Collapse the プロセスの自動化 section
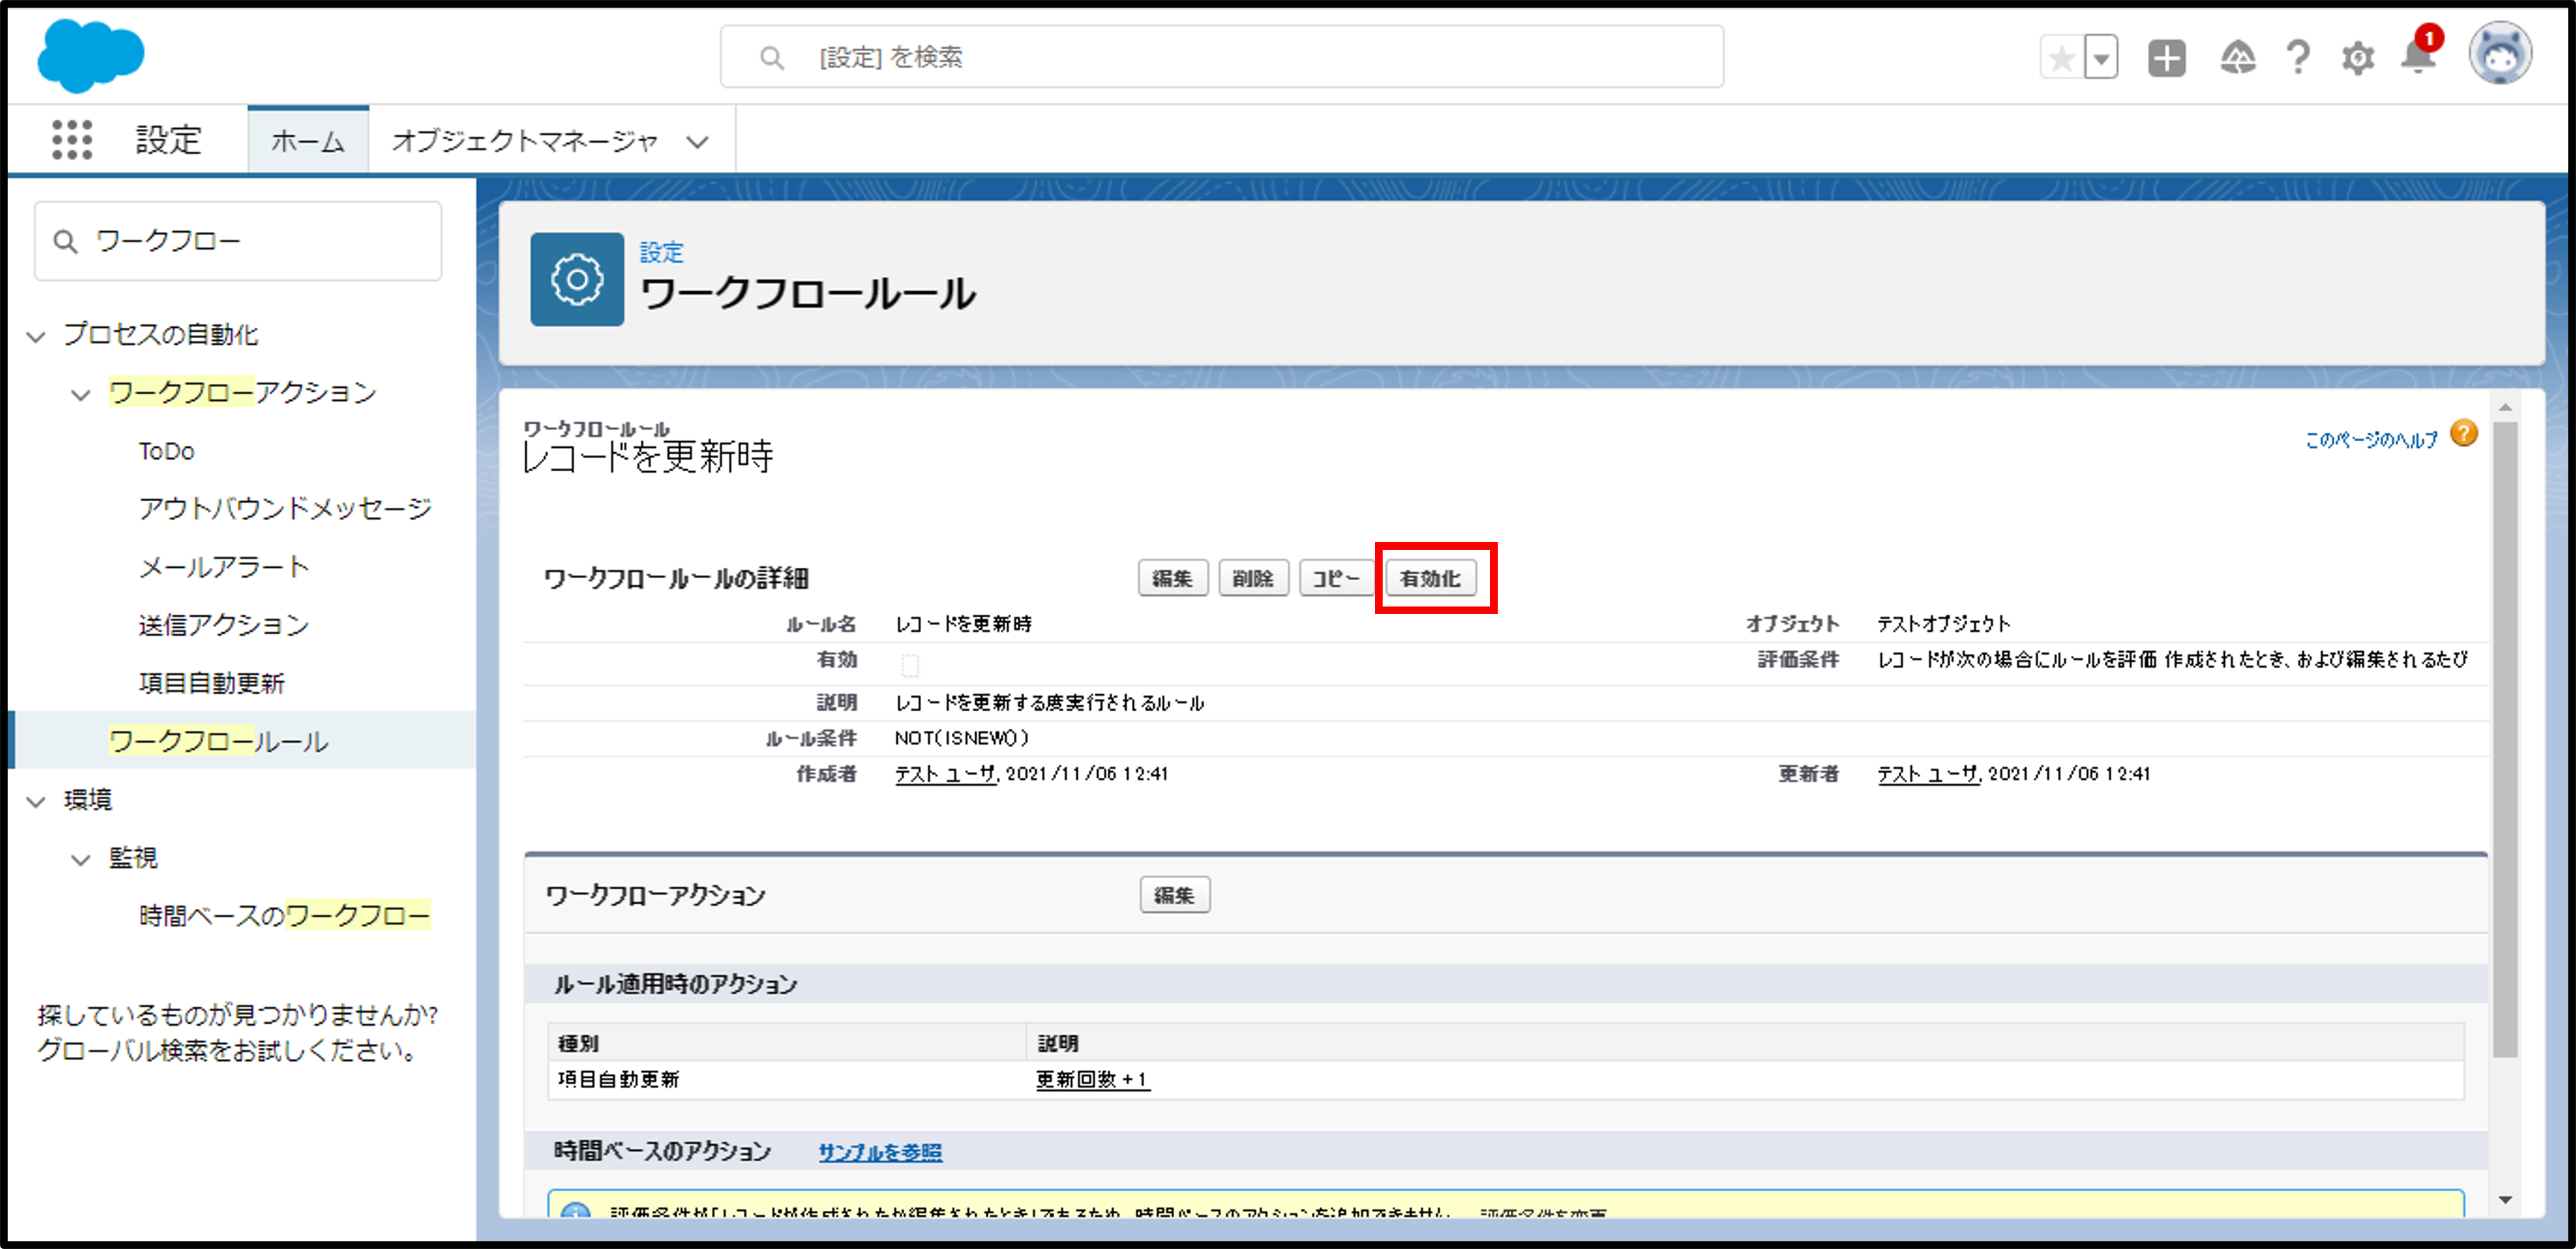The height and width of the screenshot is (1249, 2576). point(36,336)
